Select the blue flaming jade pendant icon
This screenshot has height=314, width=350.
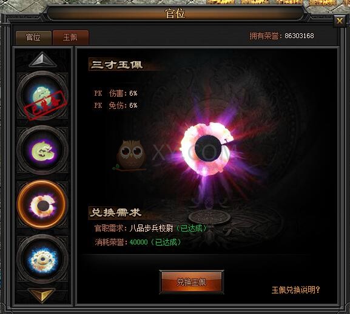[x=42, y=259]
